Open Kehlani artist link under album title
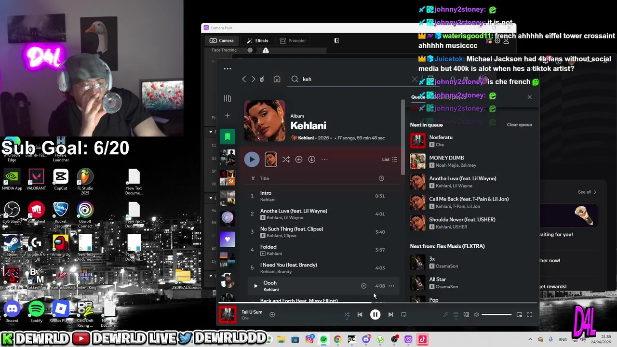617x347 pixels. (x=306, y=138)
